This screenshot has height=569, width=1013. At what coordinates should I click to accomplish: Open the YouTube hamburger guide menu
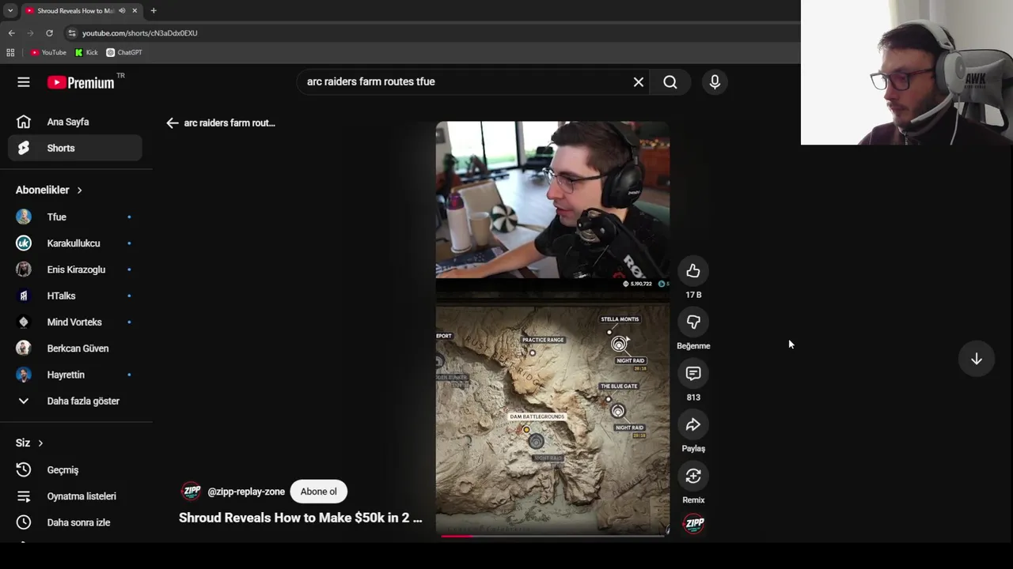pos(24,82)
